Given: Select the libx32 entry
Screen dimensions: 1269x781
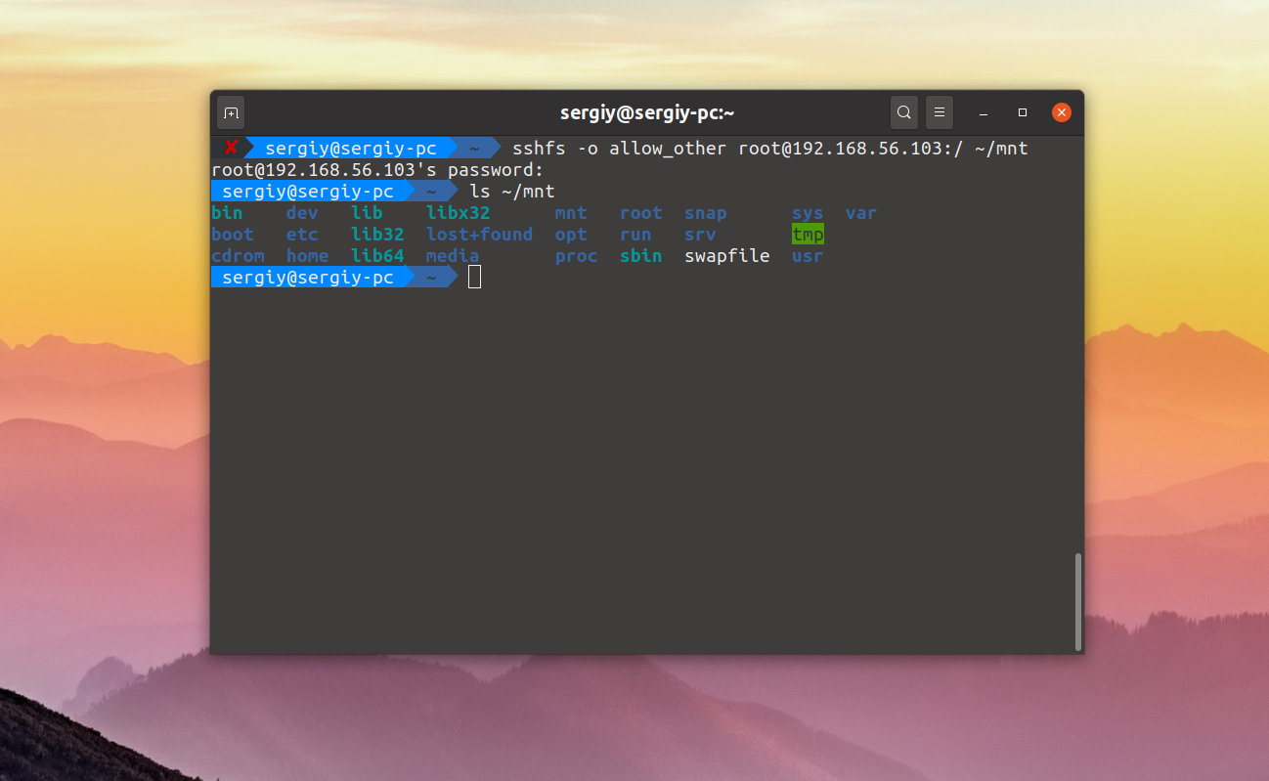Looking at the screenshot, I should click(459, 213).
